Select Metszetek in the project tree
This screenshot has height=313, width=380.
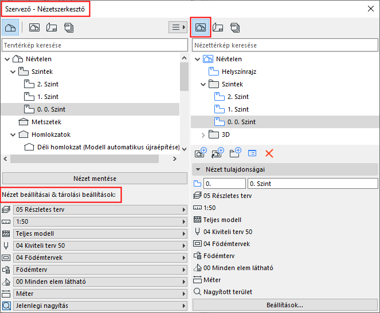[46, 122]
